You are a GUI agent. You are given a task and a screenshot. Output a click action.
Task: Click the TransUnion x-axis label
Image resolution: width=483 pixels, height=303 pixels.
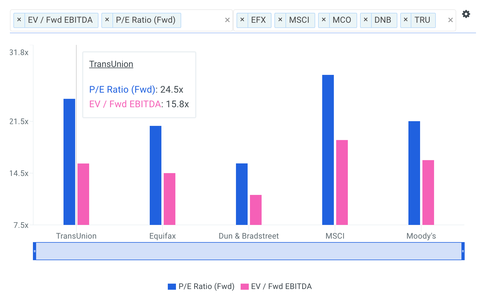[x=76, y=236]
